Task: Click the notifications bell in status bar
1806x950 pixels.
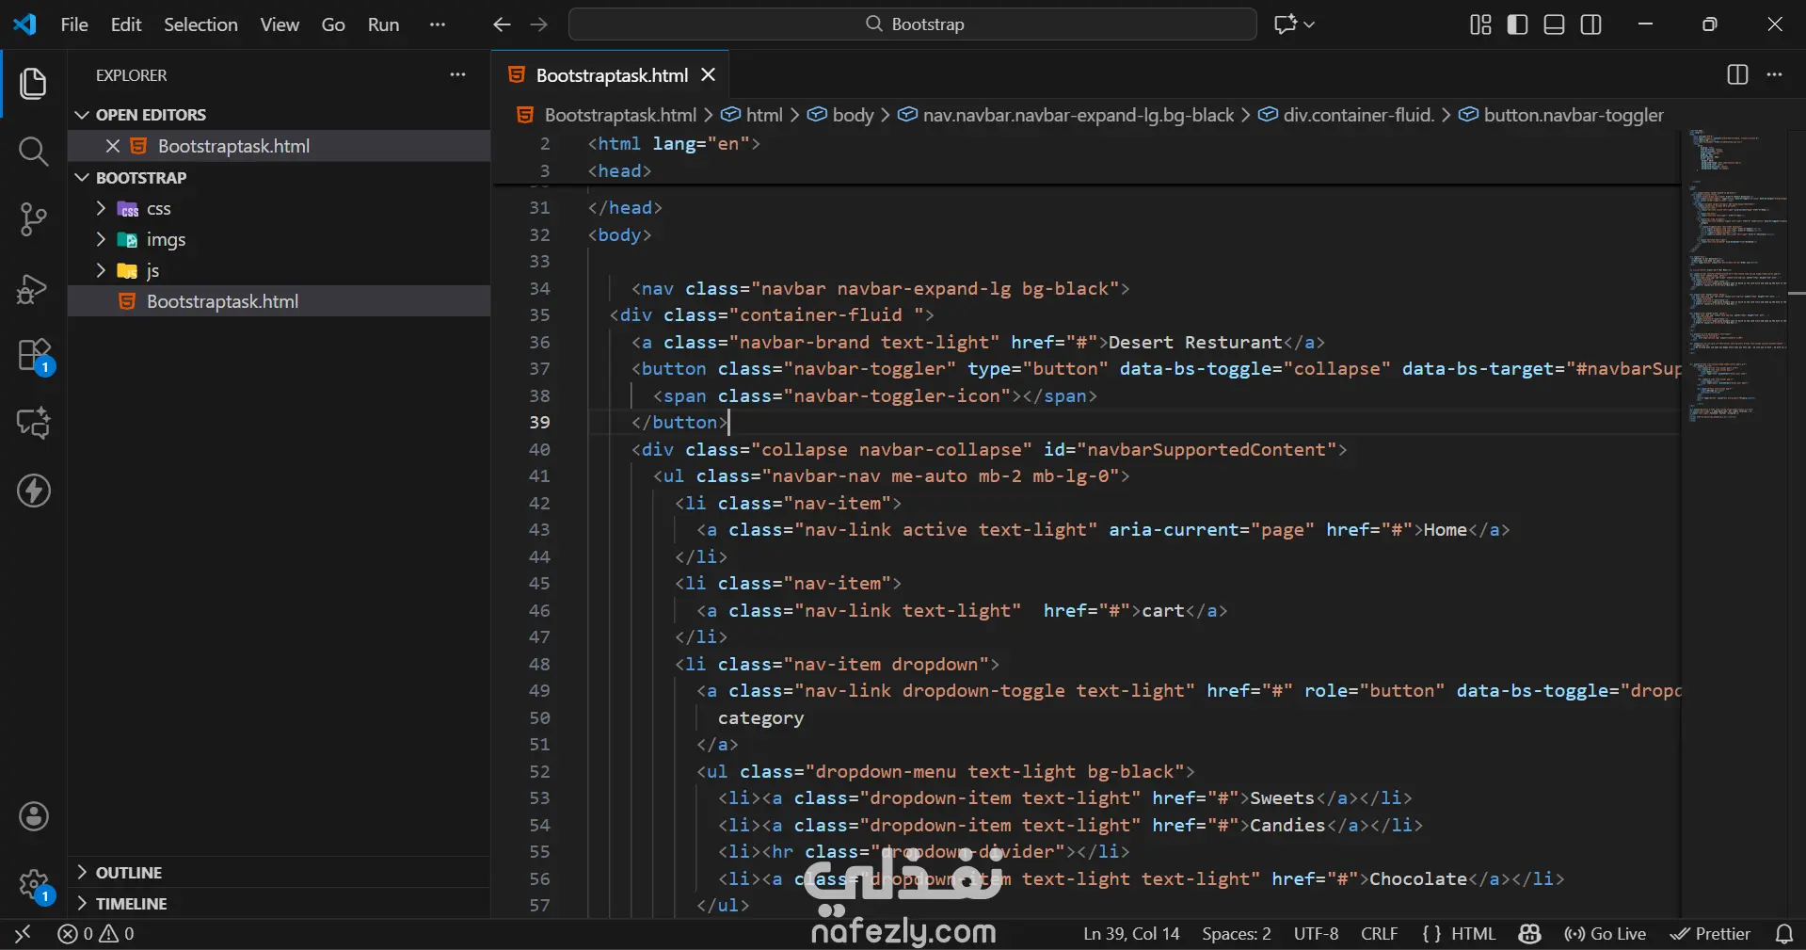Action: [x=1783, y=934]
